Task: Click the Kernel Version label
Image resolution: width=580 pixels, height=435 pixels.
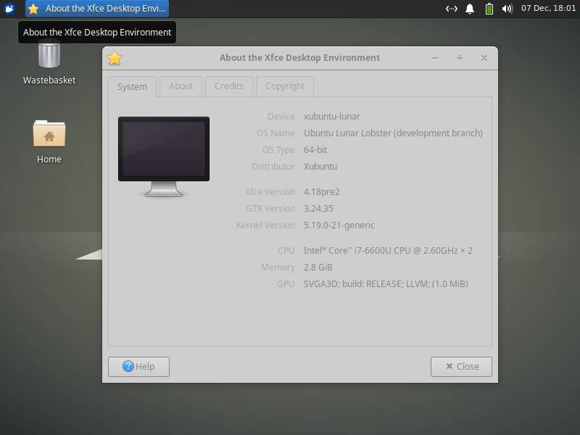Action: pos(265,225)
